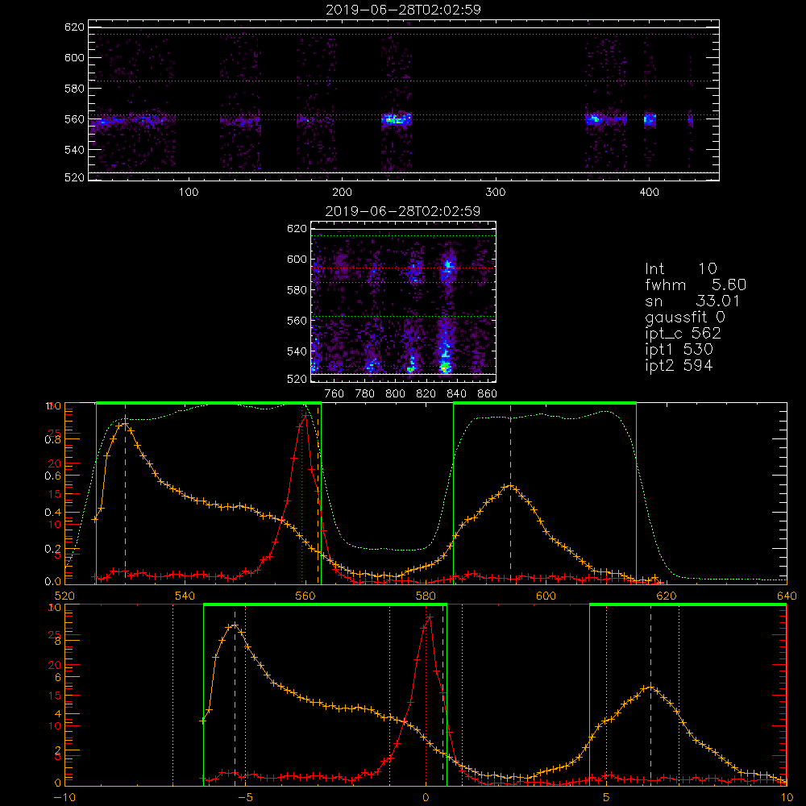Click the bright blob near x=400 in top image
The width and height of the screenshot is (806, 806).
[650, 120]
